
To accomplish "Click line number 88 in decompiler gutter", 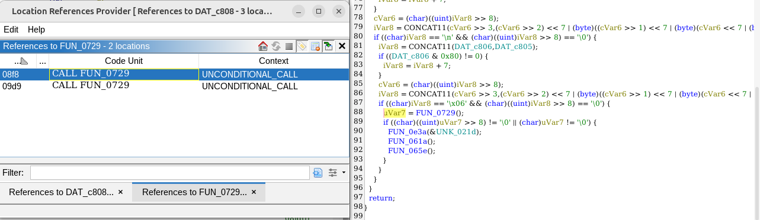I will click(x=358, y=112).
